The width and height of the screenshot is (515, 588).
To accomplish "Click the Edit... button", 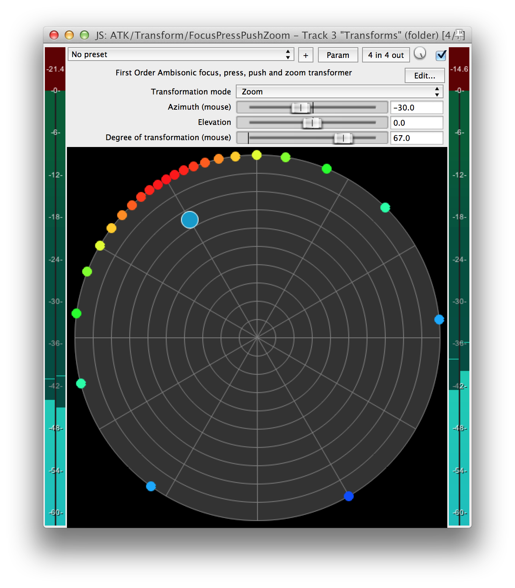I will click(x=424, y=75).
